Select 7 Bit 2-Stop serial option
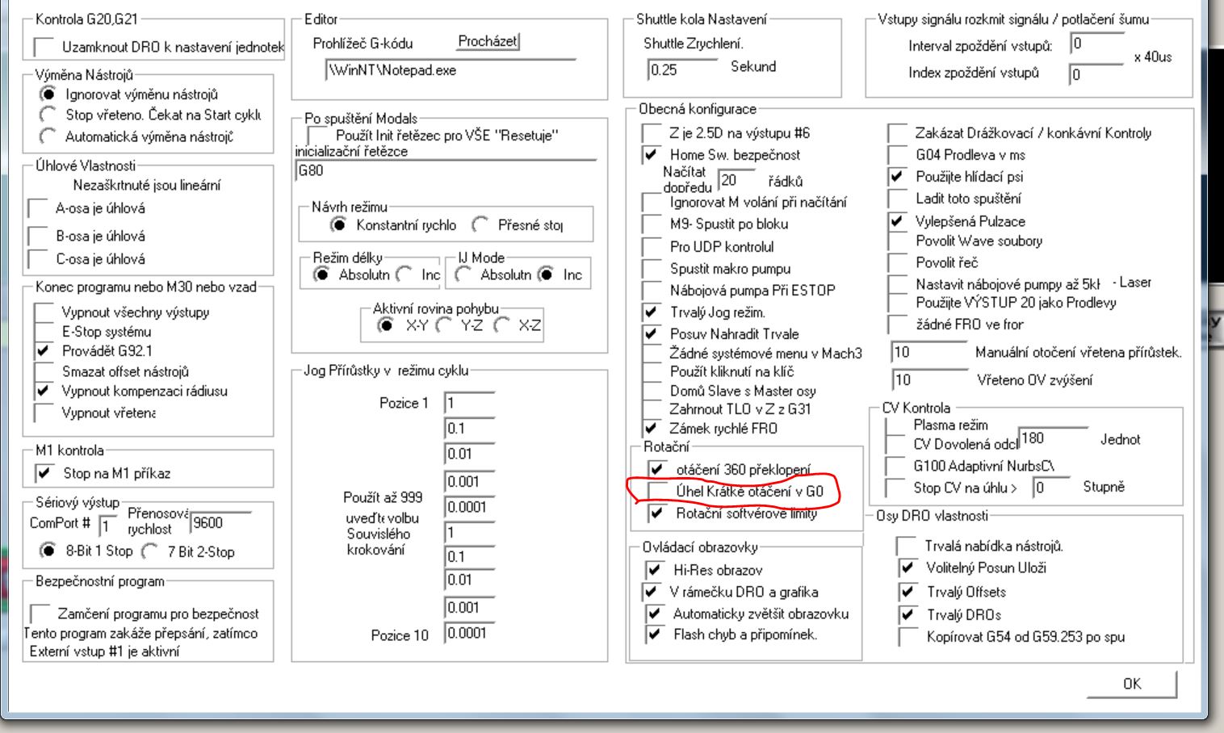 pos(149,551)
